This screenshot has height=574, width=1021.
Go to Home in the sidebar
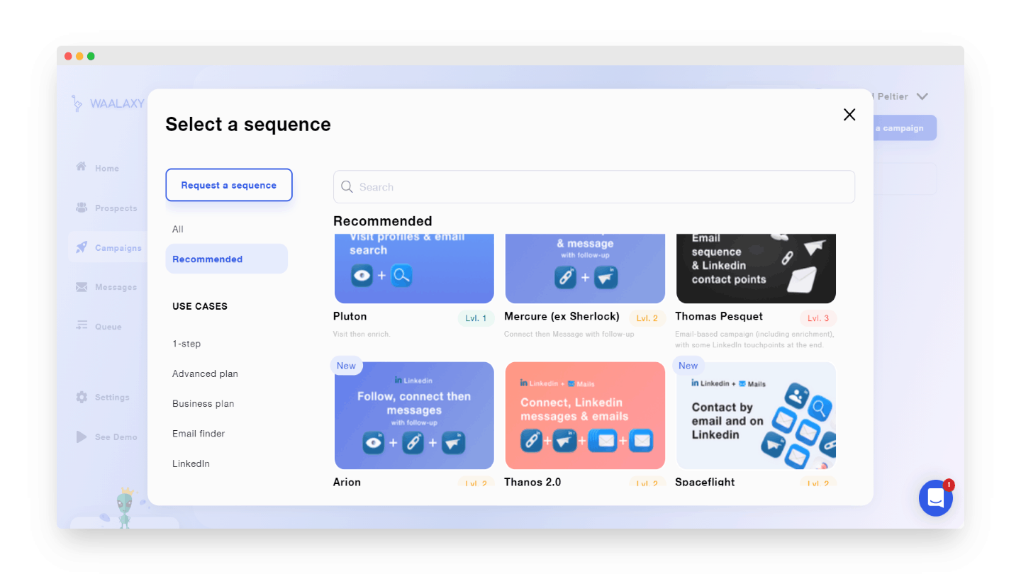(107, 168)
